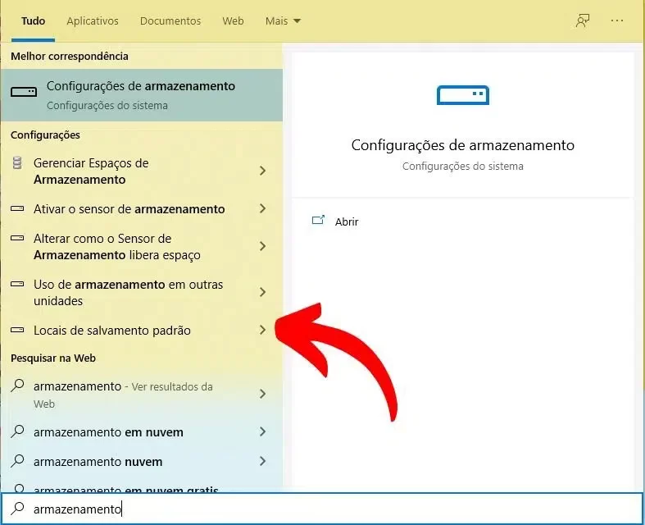Screen dimensions: 645x525
Task: Open the feedback person icon
Action: coord(583,21)
